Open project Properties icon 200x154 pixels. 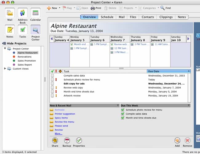coord(79,140)
